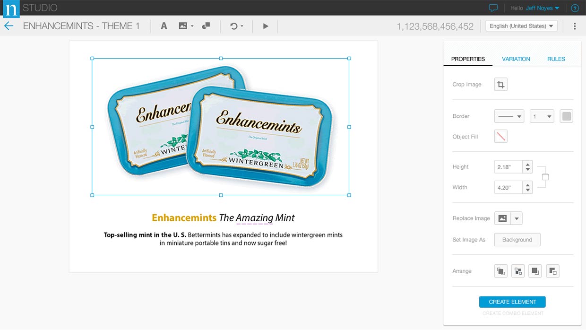Open the Border line style dropdown
586x330 pixels.
(x=509, y=116)
